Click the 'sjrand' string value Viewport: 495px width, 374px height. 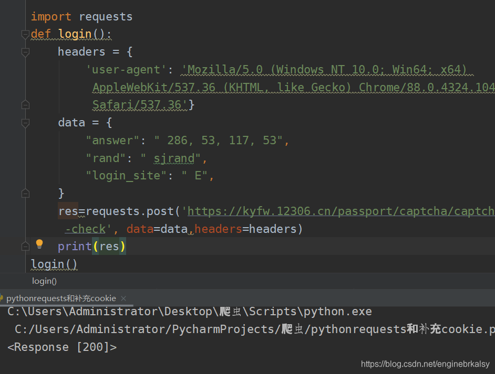point(174,158)
